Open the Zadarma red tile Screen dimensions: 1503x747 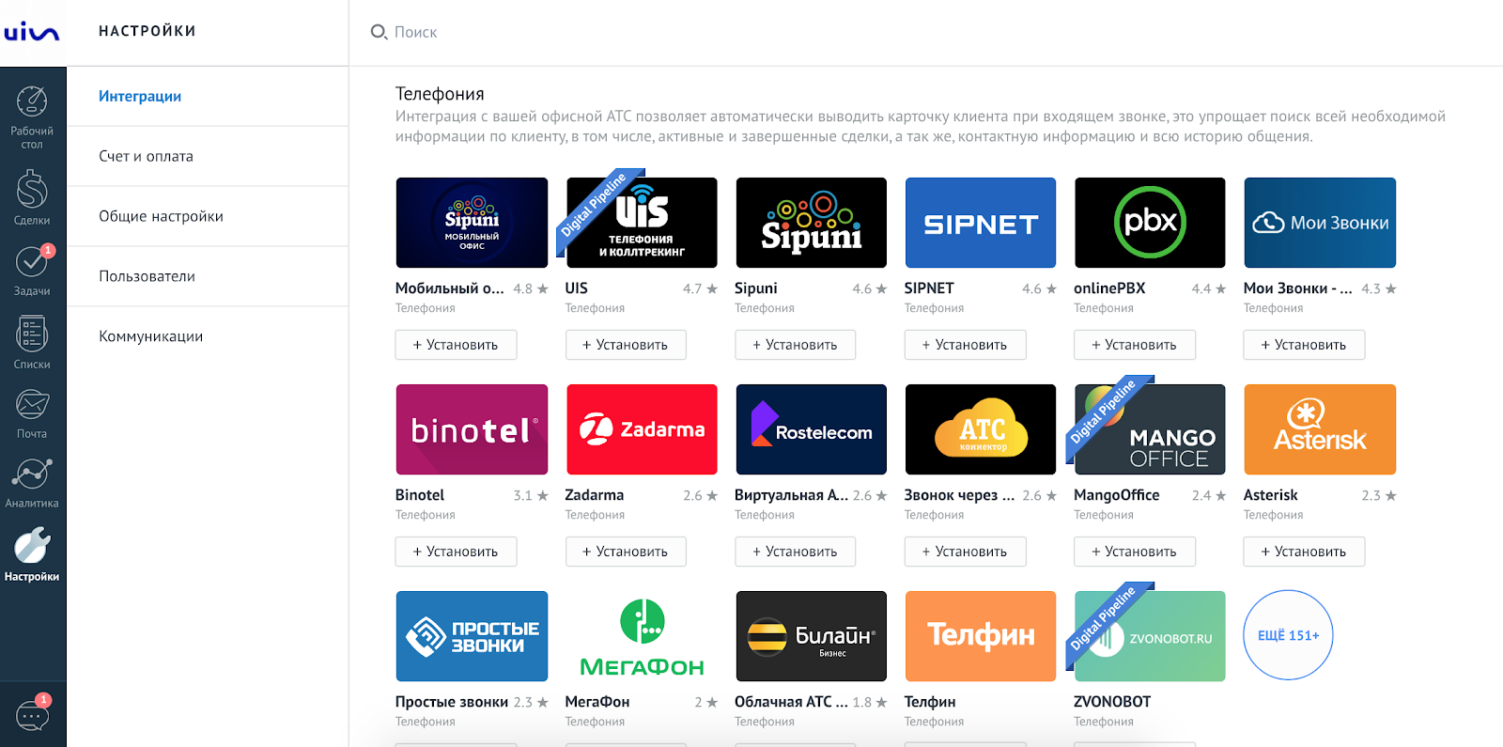click(x=642, y=429)
